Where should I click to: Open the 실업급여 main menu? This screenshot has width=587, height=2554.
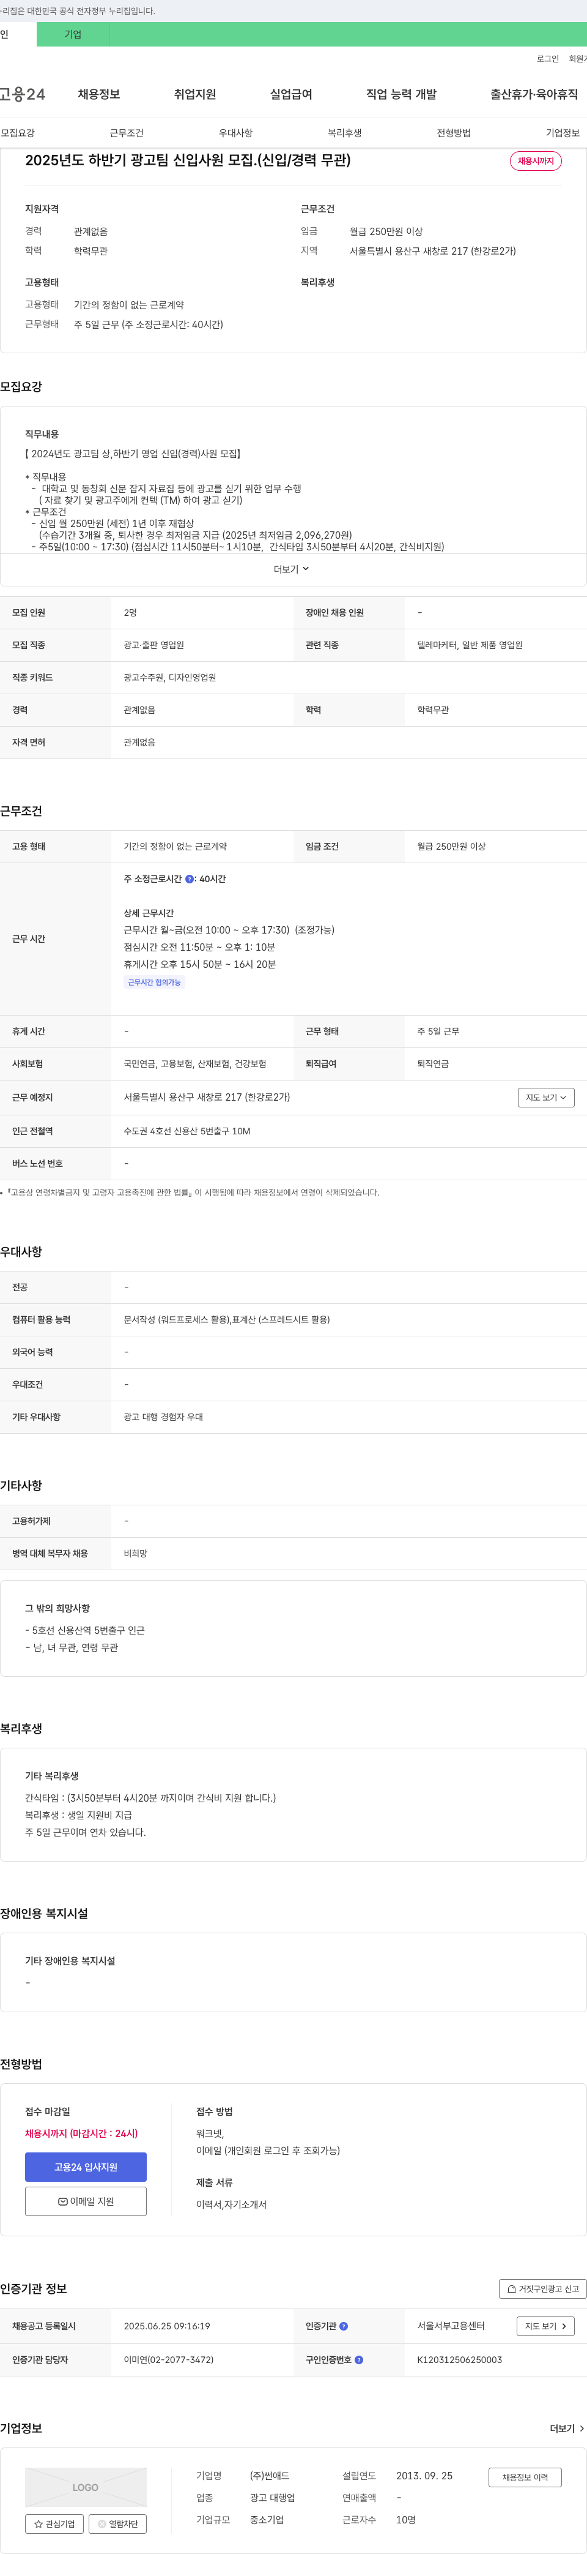pos(291,94)
